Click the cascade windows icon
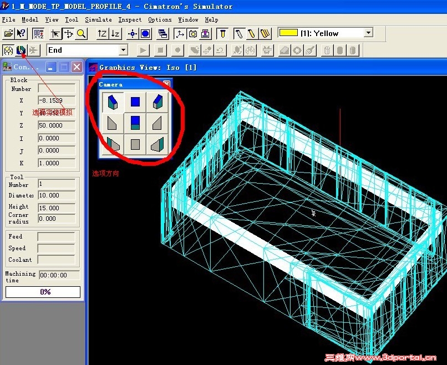This screenshot has width=447, height=365. tap(163, 34)
